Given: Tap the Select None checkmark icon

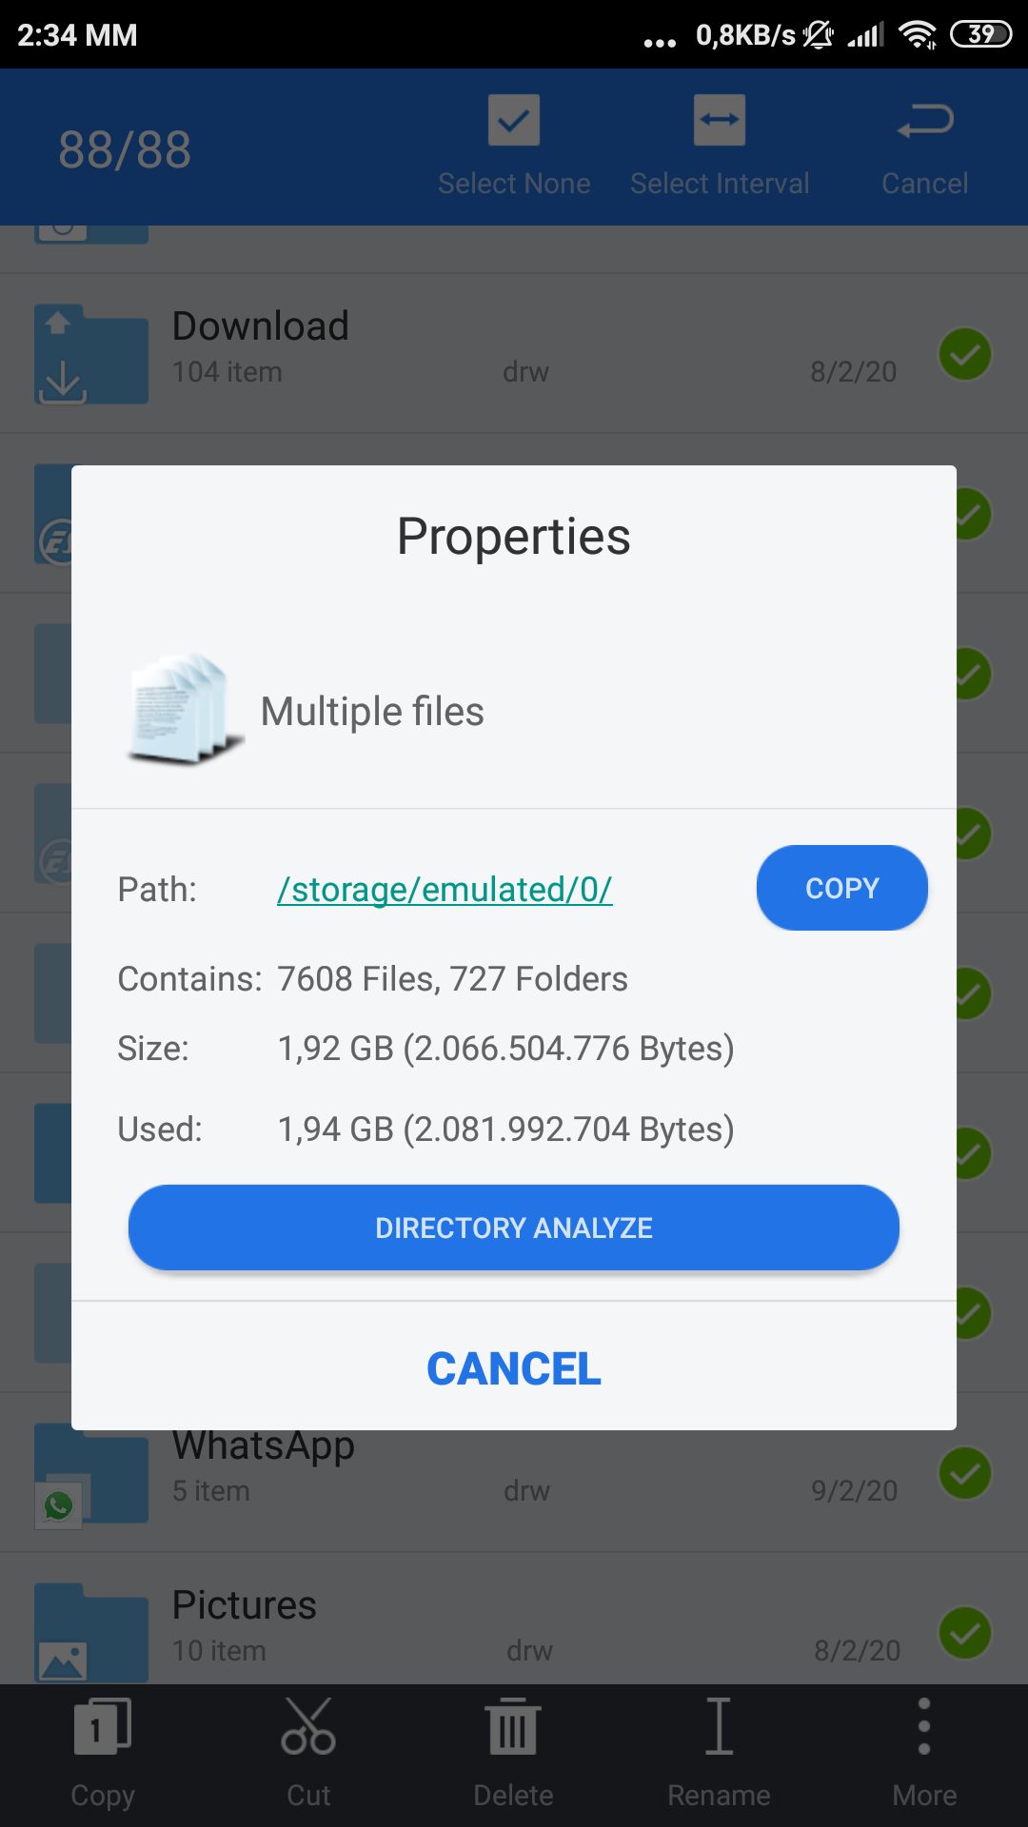Looking at the screenshot, I should coord(514,121).
